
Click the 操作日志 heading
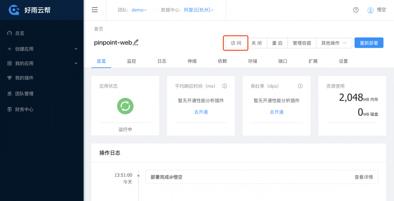110,153
